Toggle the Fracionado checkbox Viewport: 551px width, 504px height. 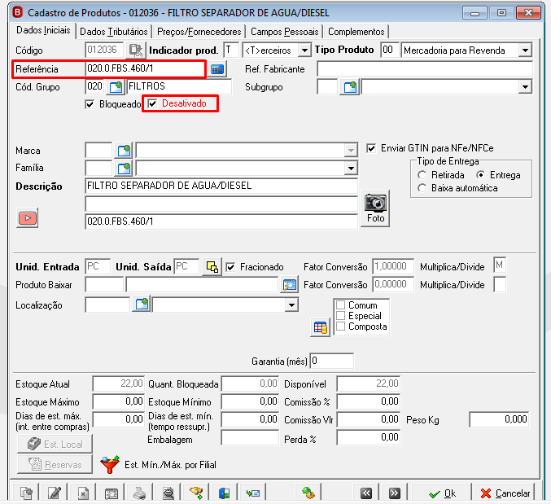[x=230, y=267]
